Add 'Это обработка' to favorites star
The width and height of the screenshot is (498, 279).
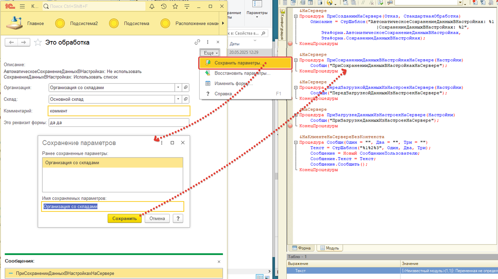click(x=38, y=42)
